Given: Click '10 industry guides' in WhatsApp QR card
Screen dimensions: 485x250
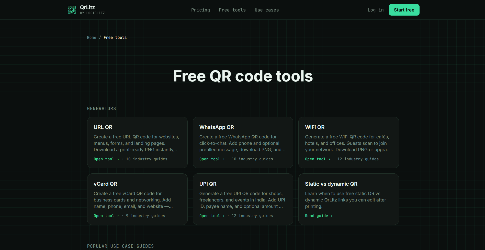Looking at the screenshot, I should [x=252, y=159].
